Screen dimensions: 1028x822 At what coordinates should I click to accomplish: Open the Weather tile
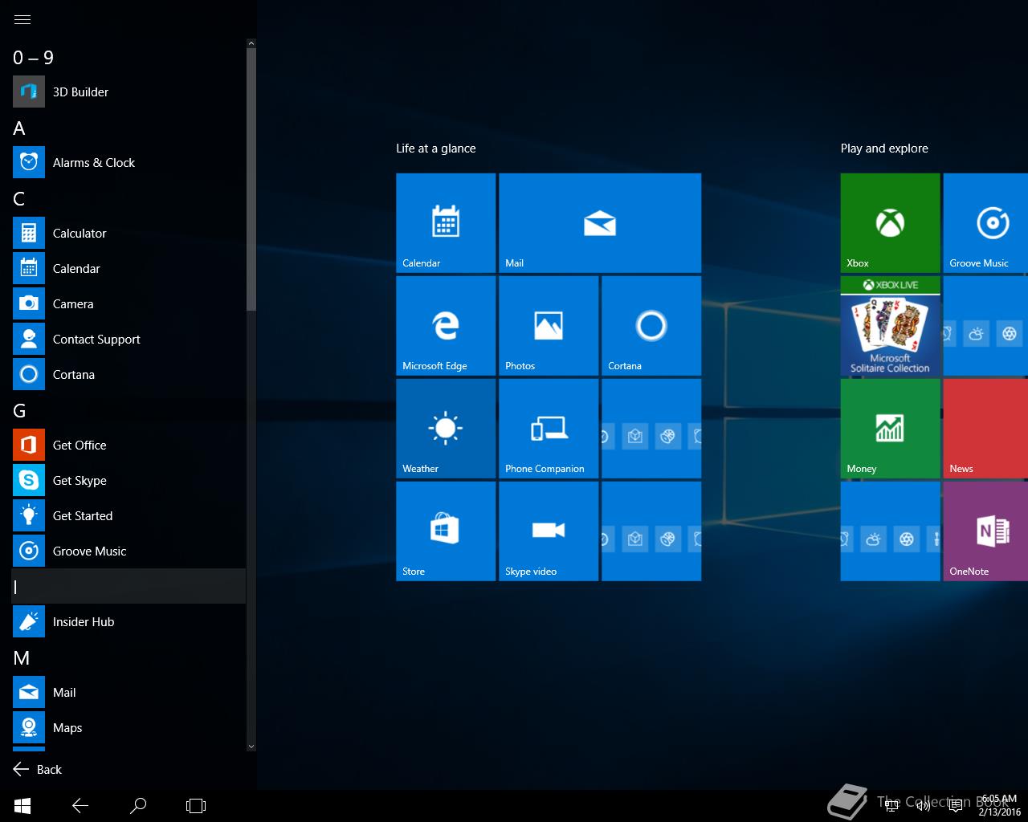[x=446, y=429]
